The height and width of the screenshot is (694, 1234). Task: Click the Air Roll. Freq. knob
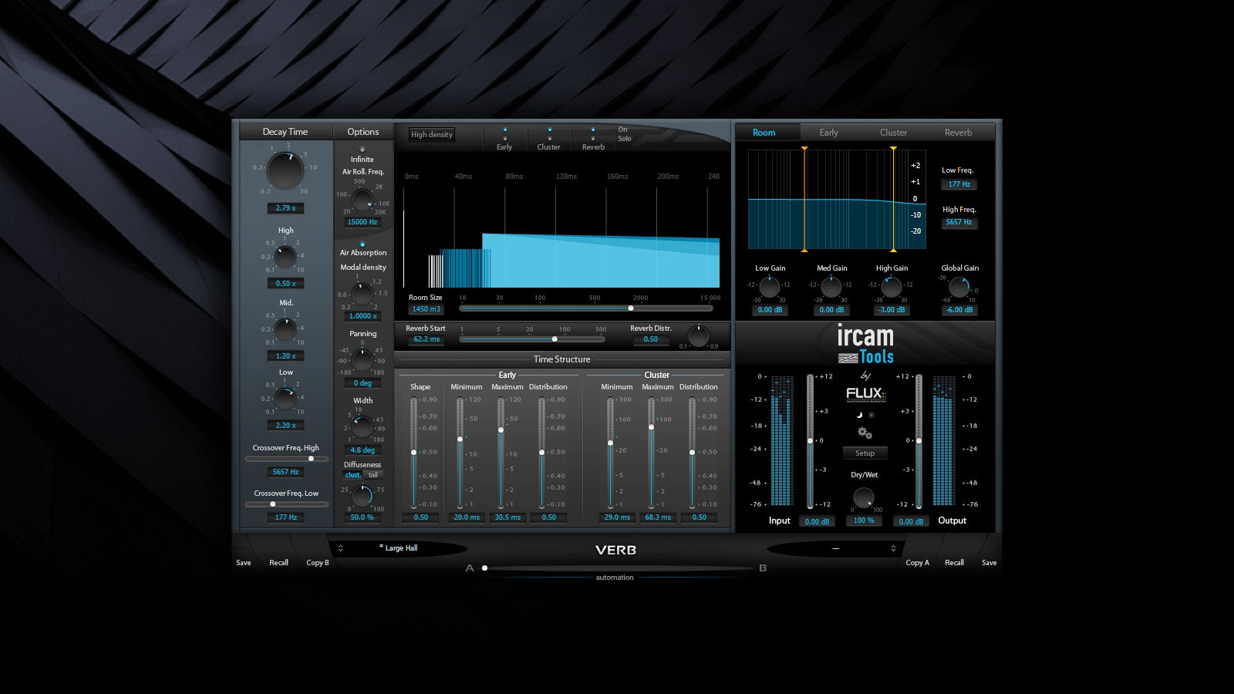362,199
